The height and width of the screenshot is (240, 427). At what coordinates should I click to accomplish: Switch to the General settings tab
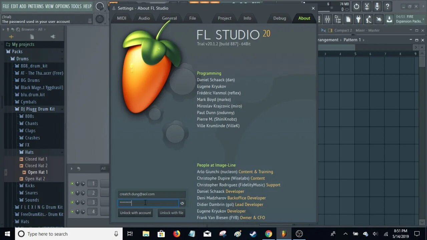(x=169, y=18)
